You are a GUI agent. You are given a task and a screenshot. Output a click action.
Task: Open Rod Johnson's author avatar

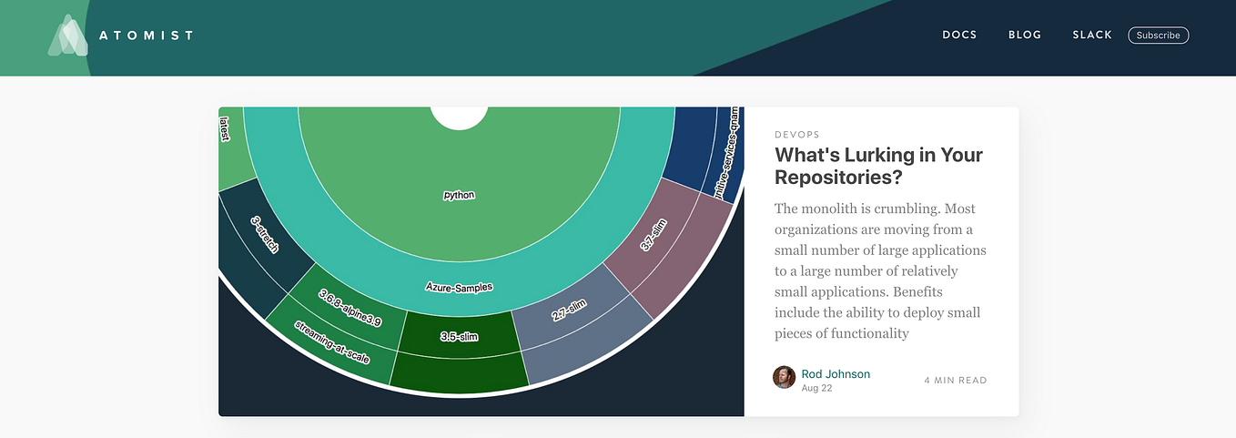pyautogui.click(x=784, y=377)
